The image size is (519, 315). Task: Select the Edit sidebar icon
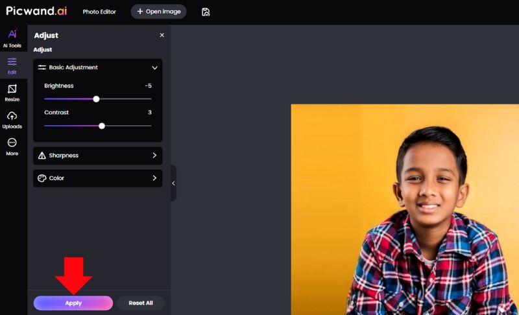tap(12, 65)
